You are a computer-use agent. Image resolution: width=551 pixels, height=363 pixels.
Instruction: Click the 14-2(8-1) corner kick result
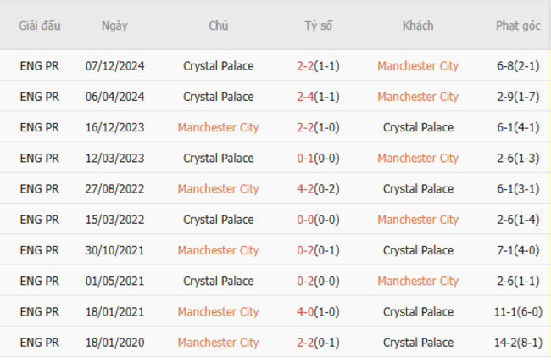(518, 343)
